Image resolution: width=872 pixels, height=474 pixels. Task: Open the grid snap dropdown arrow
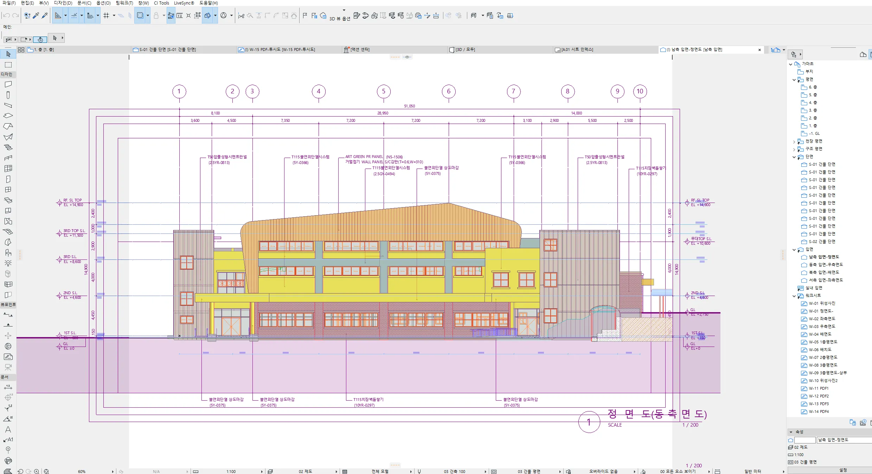(x=114, y=15)
